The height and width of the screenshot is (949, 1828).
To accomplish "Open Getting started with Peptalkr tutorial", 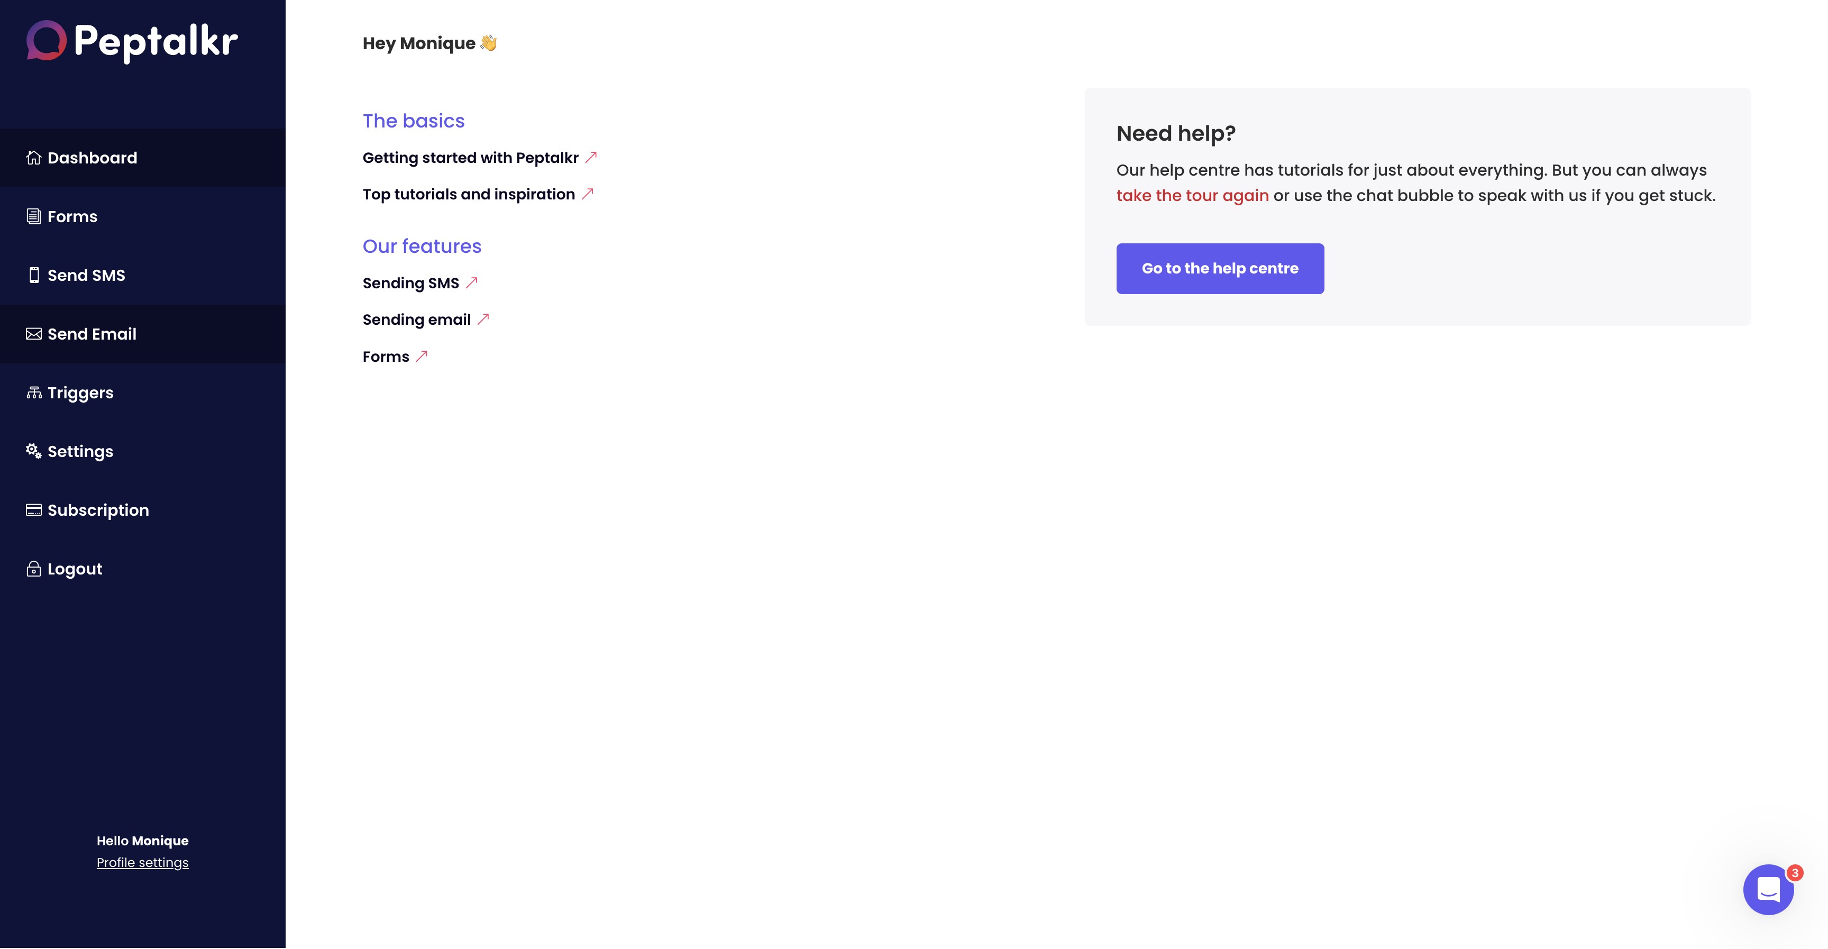I will tap(470, 158).
